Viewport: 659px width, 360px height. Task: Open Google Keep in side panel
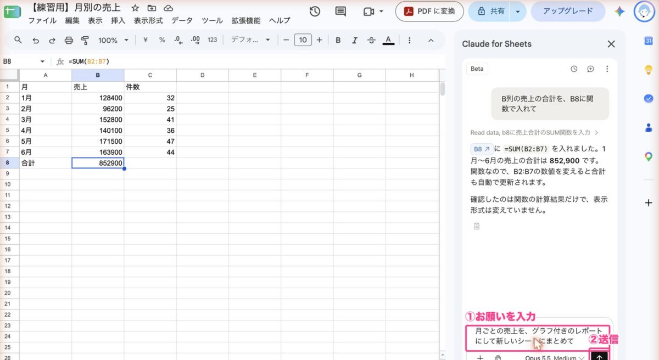point(648,70)
